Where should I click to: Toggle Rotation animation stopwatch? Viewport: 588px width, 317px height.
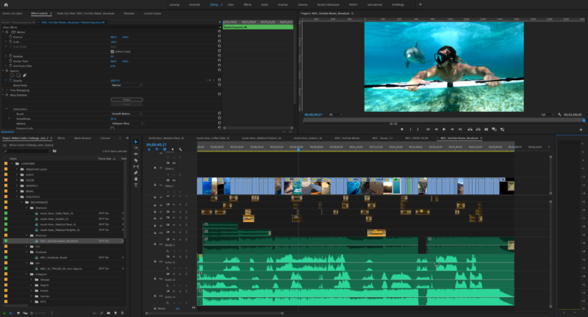(x=10, y=56)
